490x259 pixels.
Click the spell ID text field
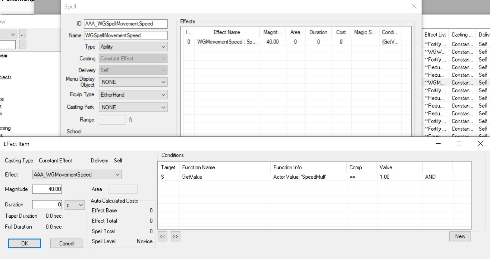click(125, 24)
